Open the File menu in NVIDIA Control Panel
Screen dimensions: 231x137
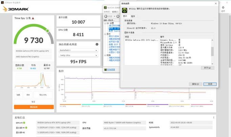(107, 12)
